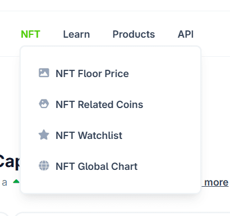Viewport: 230px width, 216px height.
Task: Click the partially hidden "Cap" heading
Action: click(x=10, y=162)
